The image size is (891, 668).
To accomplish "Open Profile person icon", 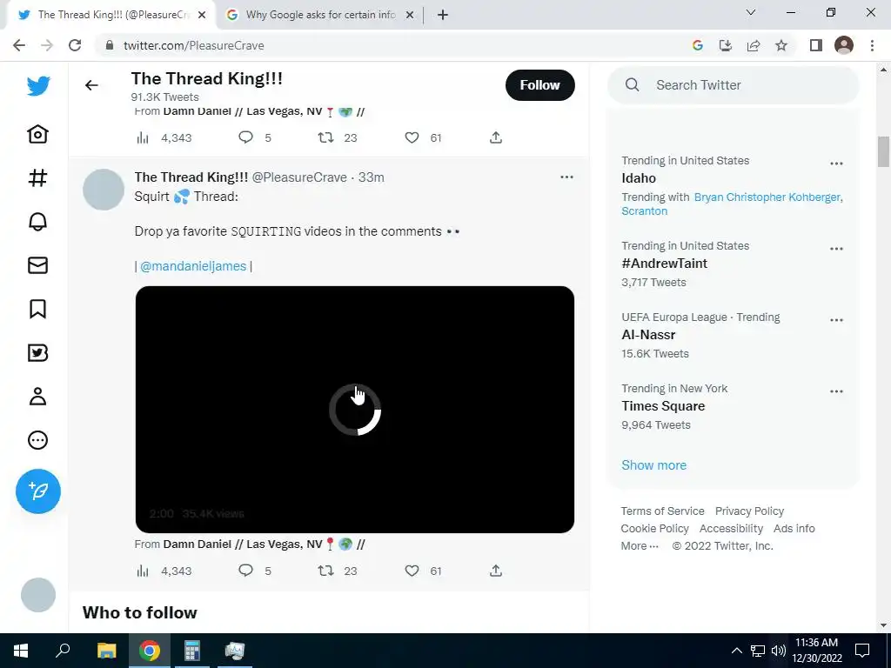I will click(38, 397).
